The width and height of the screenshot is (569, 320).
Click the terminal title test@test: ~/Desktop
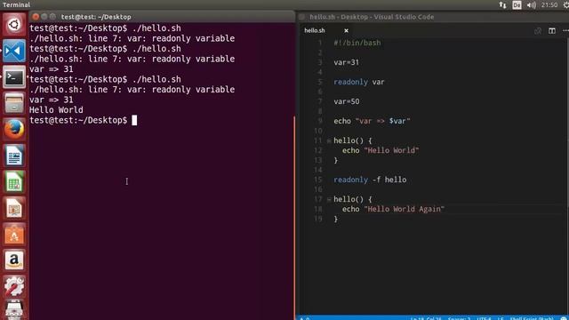(x=96, y=17)
